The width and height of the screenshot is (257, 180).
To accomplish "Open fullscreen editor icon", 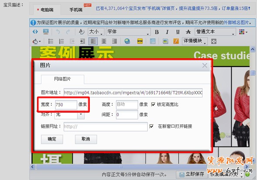I will 214,41.
